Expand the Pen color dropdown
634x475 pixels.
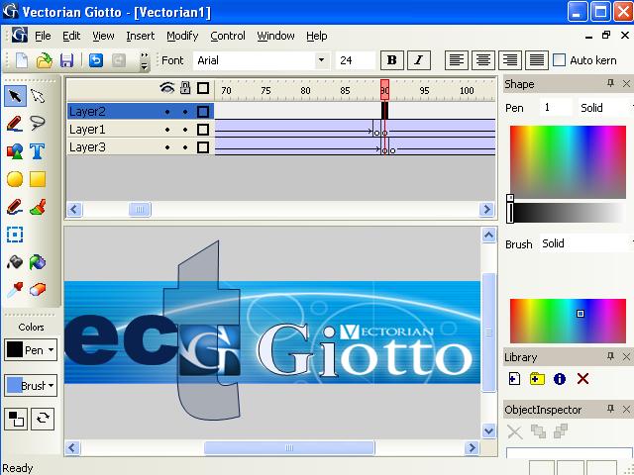31,349
